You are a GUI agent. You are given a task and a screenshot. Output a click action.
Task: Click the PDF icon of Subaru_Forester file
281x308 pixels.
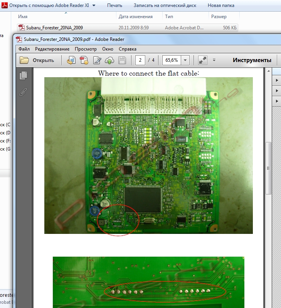click(21, 28)
